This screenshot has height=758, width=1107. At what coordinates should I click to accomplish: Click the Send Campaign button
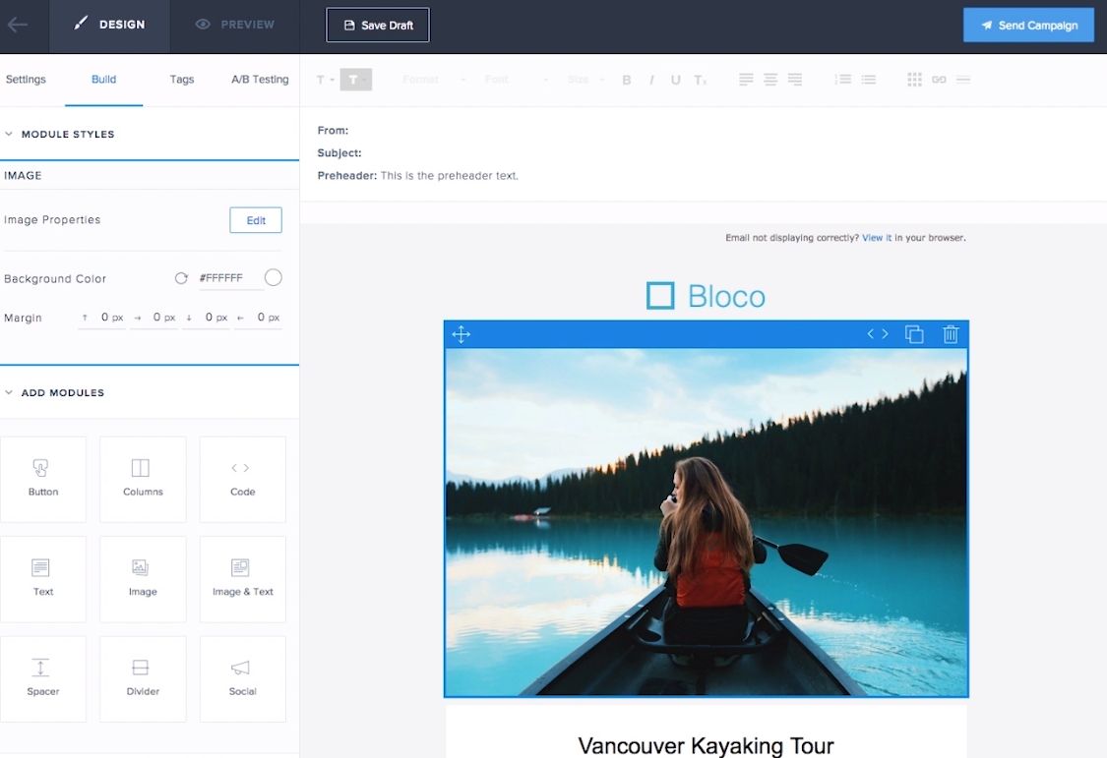pos(1028,26)
